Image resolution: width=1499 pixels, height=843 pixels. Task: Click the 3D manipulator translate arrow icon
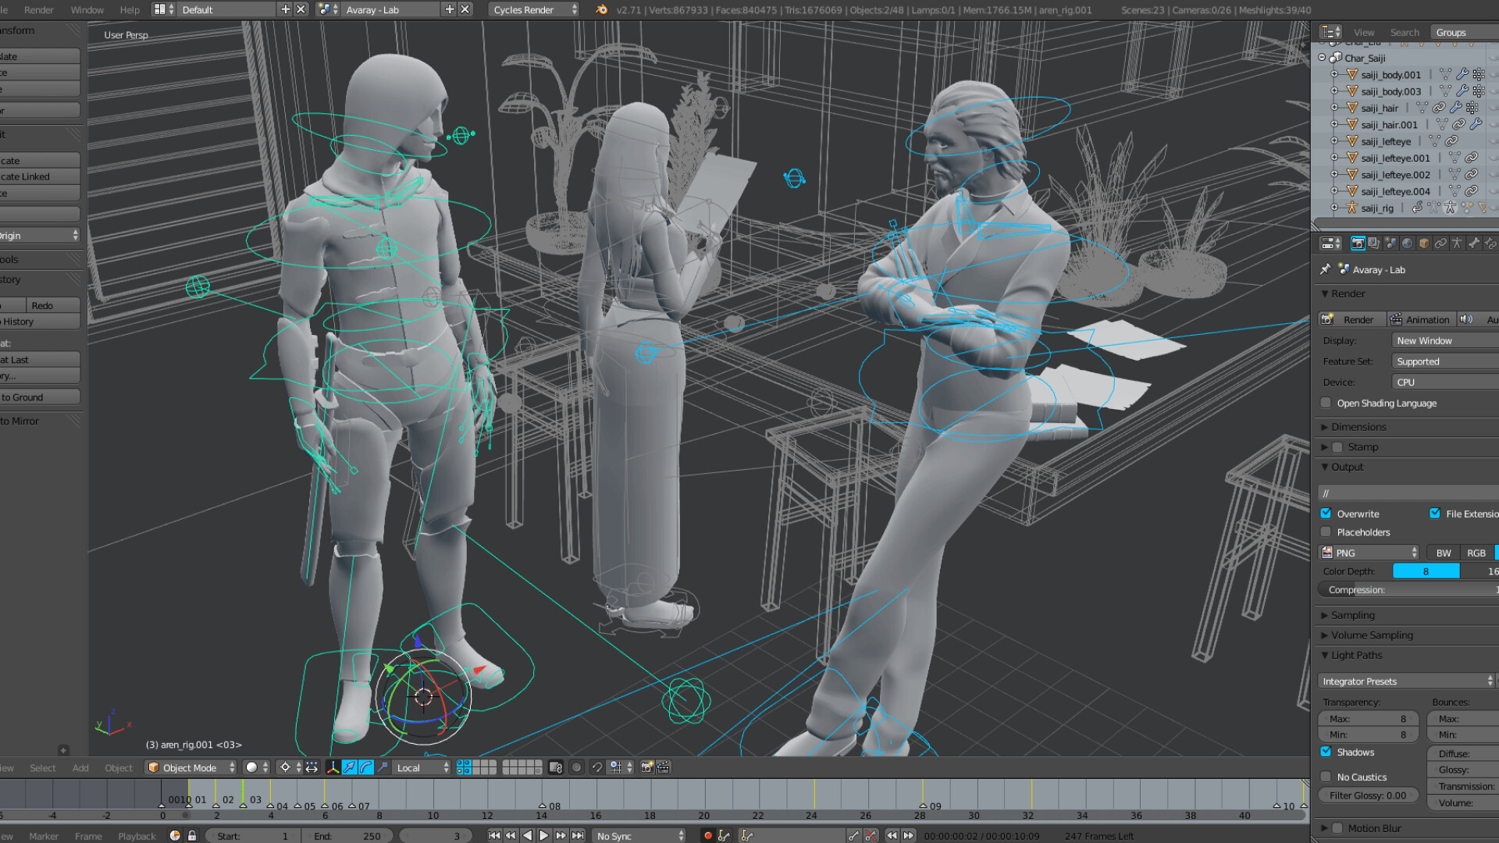348,768
